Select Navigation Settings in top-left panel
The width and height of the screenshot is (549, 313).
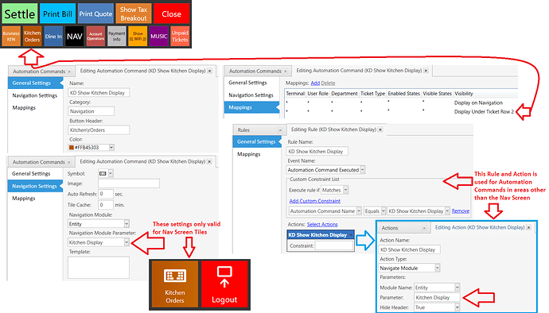click(x=35, y=95)
